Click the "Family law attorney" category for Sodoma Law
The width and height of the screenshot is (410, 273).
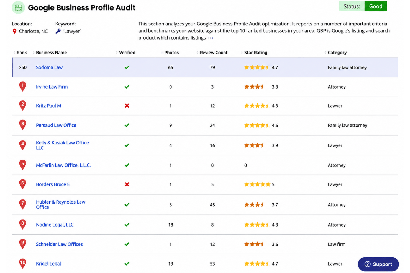coord(347,67)
